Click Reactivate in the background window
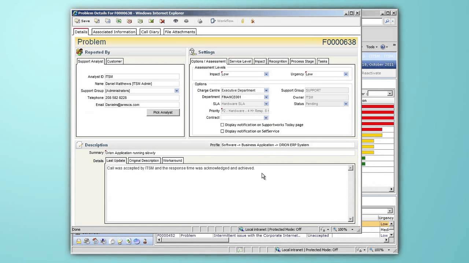 point(372,73)
